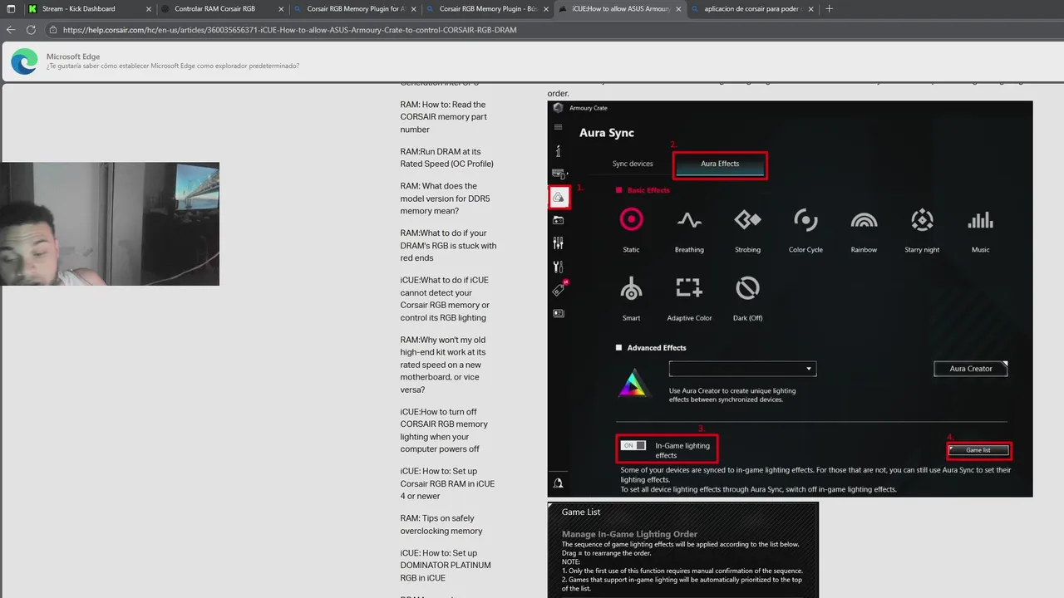Choose the Adaptive Color effect icon

point(689,288)
